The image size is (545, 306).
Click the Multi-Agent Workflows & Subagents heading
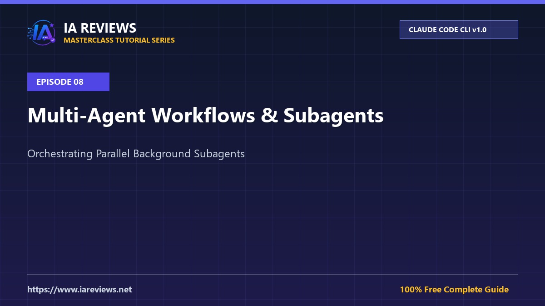click(x=205, y=116)
